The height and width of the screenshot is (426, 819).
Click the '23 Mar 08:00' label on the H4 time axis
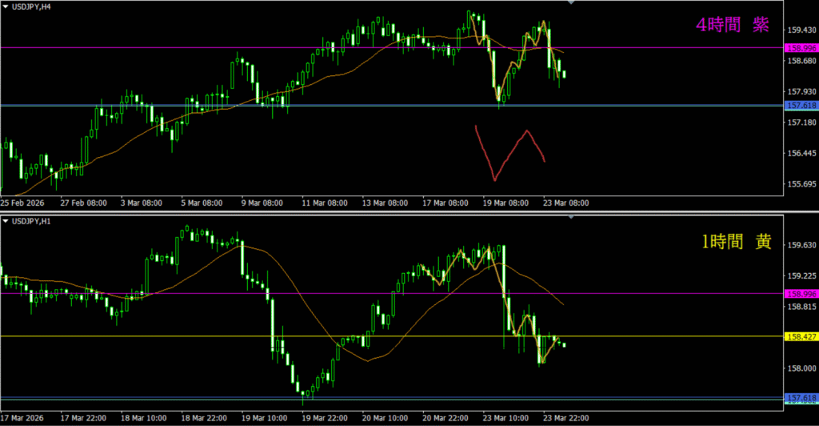[565, 203]
